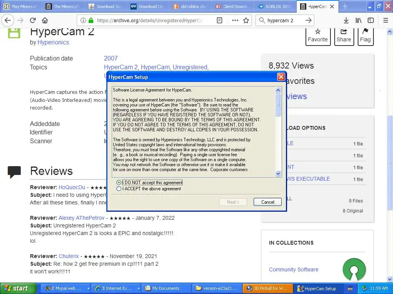Open the 2007 publication date link

tap(111, 58)
